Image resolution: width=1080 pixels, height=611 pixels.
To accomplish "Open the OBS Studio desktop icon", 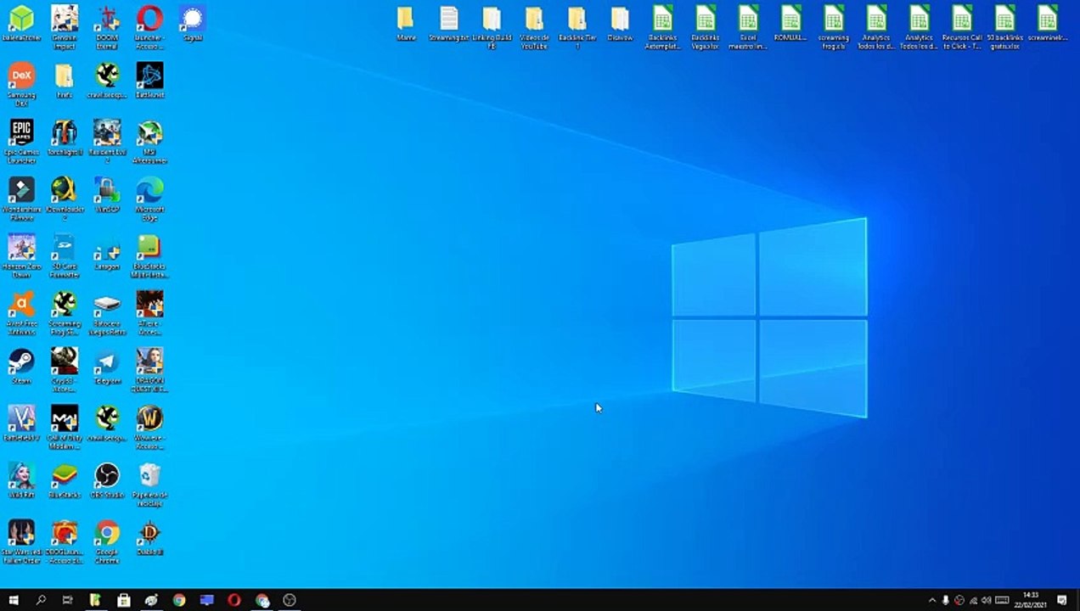I will [x=107, y=480].
